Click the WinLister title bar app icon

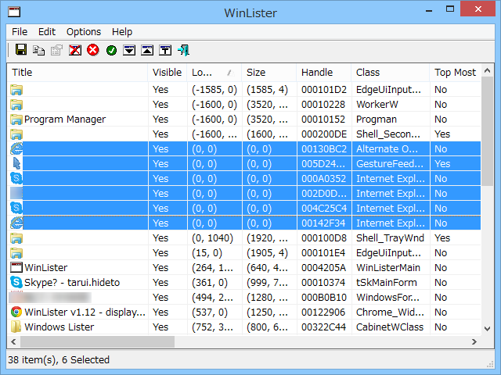(14, 12)
